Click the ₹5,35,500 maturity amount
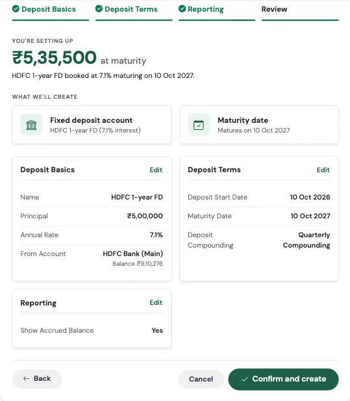Viewport: 350px width, 401px height. click(54, 58)
